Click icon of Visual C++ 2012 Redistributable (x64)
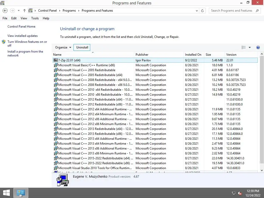The image size is (264, 198). point(56,99)
